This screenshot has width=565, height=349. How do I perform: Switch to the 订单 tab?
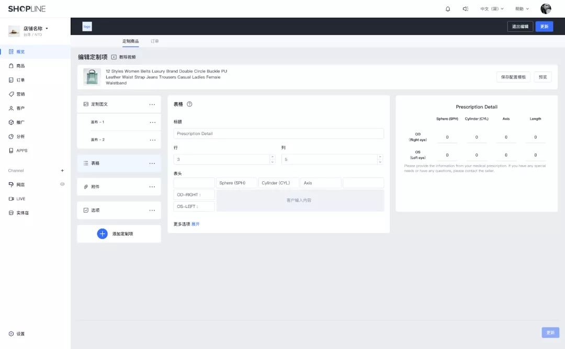155,41
